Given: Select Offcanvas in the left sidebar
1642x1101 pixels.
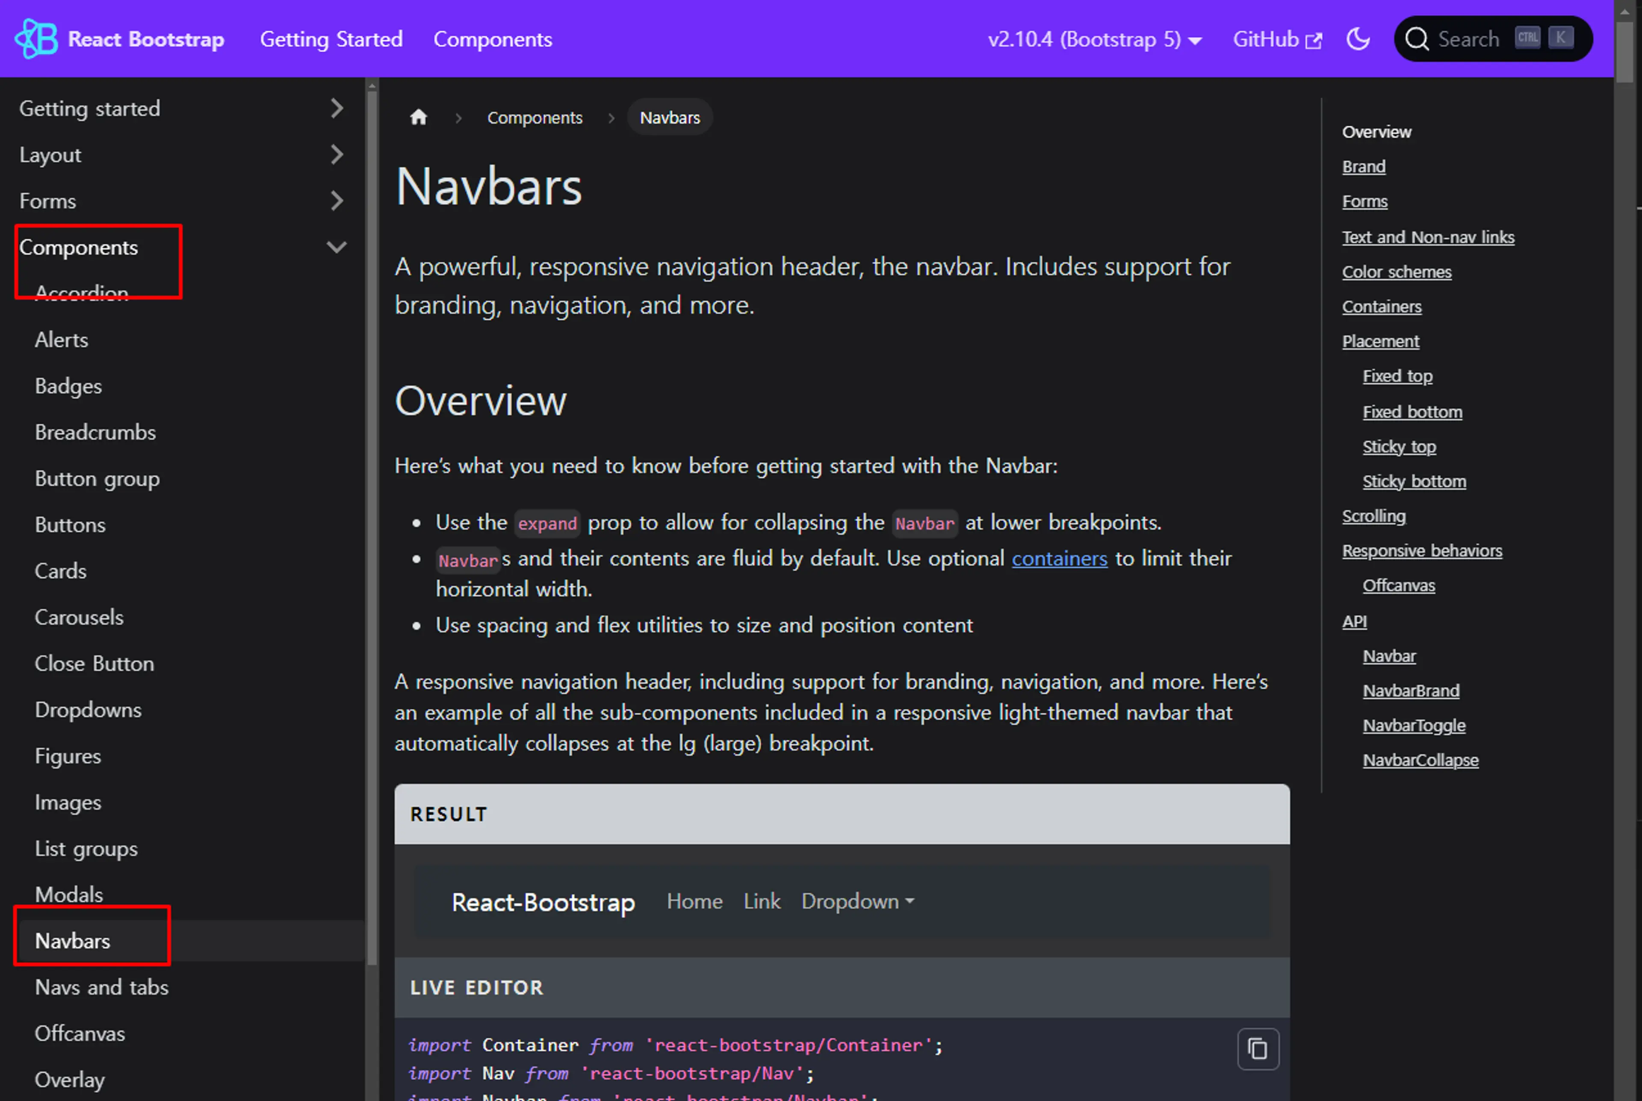Looking at the screenshot, I should click(x=80, y=1033).
